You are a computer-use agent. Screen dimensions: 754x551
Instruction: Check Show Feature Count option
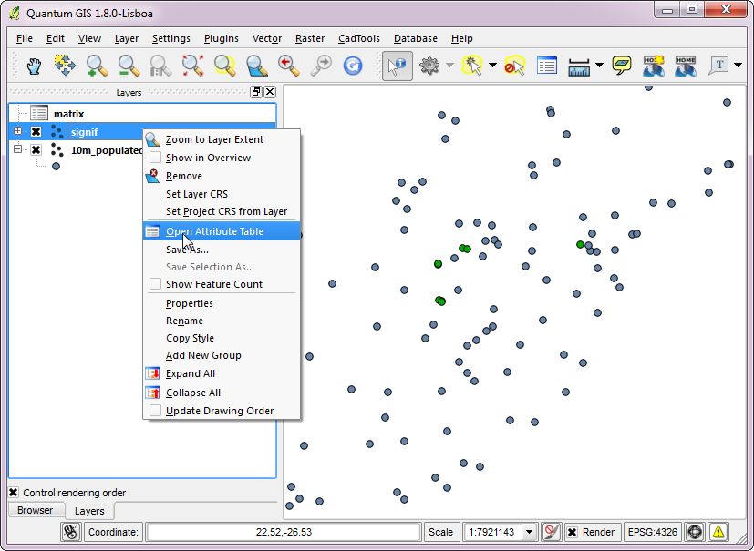click(155, 284)
